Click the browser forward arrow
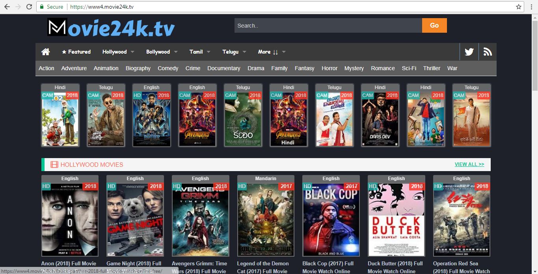Viewport: 538px width, 274px height. click(18, 7)
